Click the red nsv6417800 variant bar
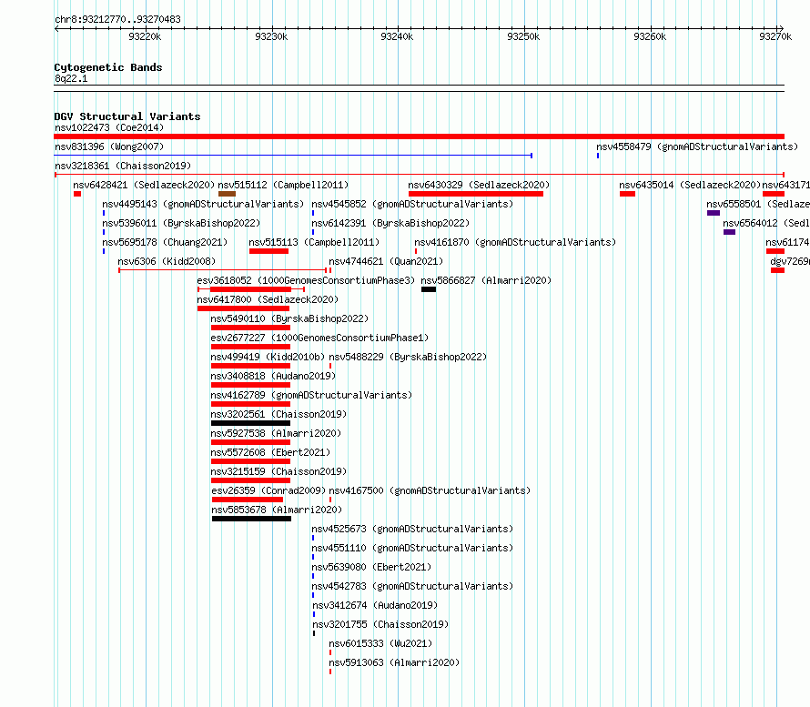810x707 pixels. 243,308
